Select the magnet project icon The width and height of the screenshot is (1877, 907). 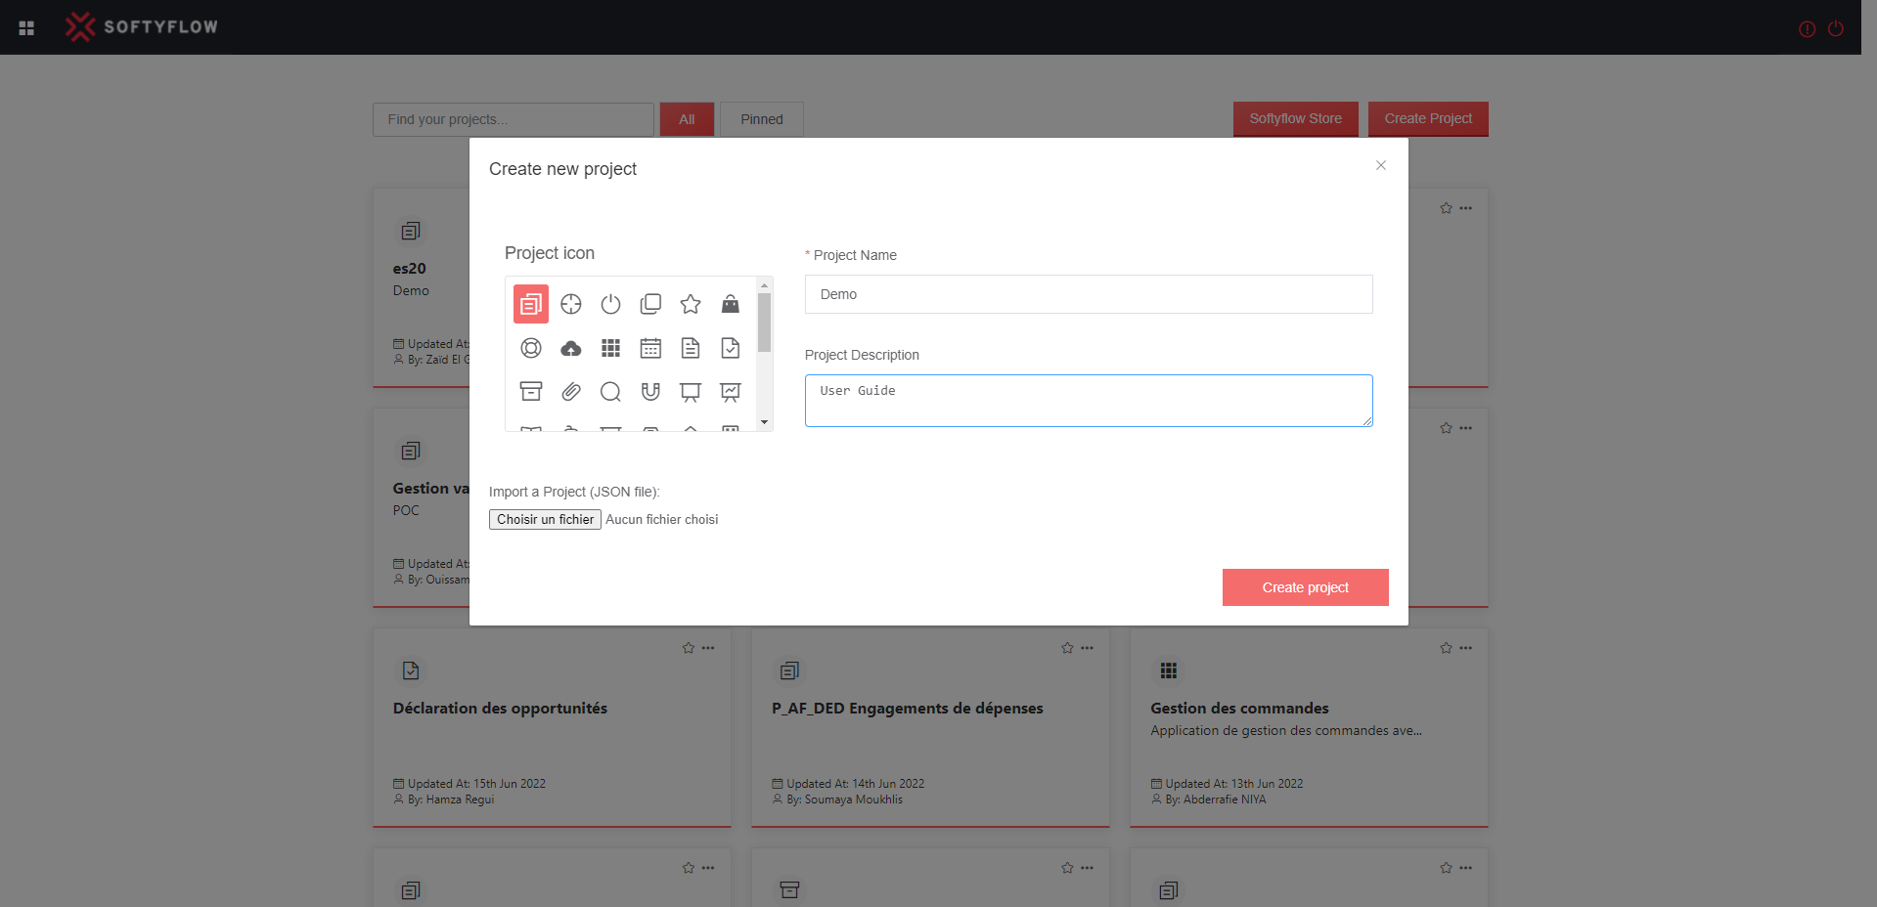650,392
